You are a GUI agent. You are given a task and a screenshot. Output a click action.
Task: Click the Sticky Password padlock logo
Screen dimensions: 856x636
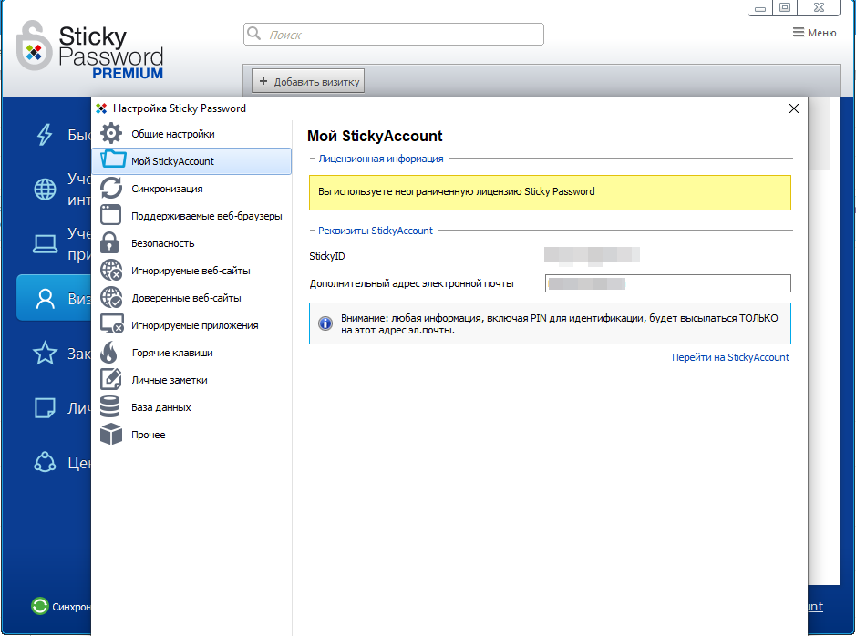point(35,46)
